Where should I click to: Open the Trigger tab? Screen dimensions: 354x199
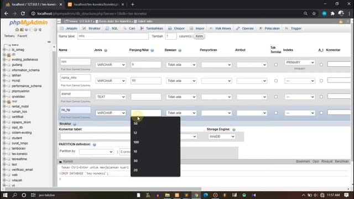(293, 28)
